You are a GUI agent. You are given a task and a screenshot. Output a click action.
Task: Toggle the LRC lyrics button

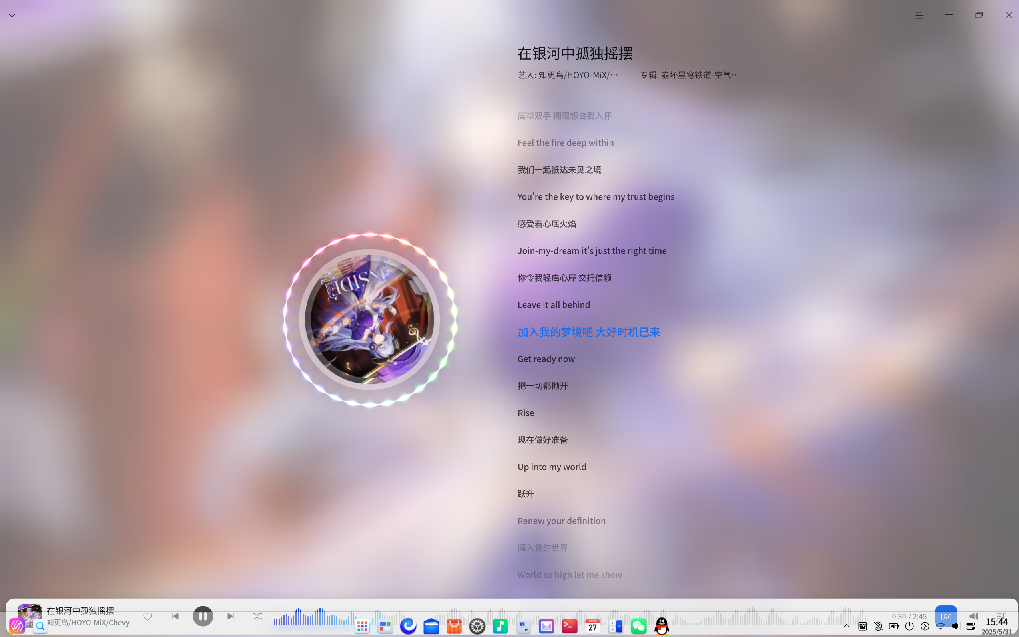click(946, 616)
